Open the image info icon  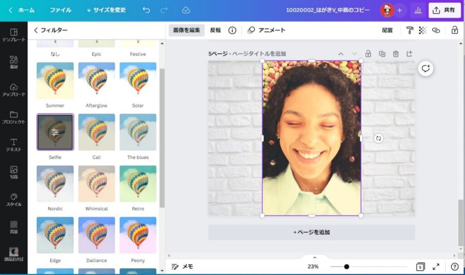coord(232,30)
